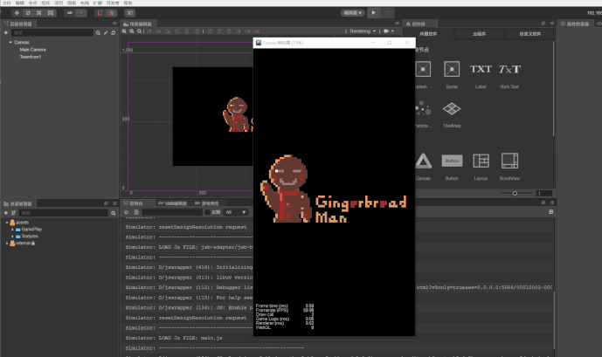This screenshot has width=602, height=357.
Task: Zoom out the scene editor
Action: (132, 31)
